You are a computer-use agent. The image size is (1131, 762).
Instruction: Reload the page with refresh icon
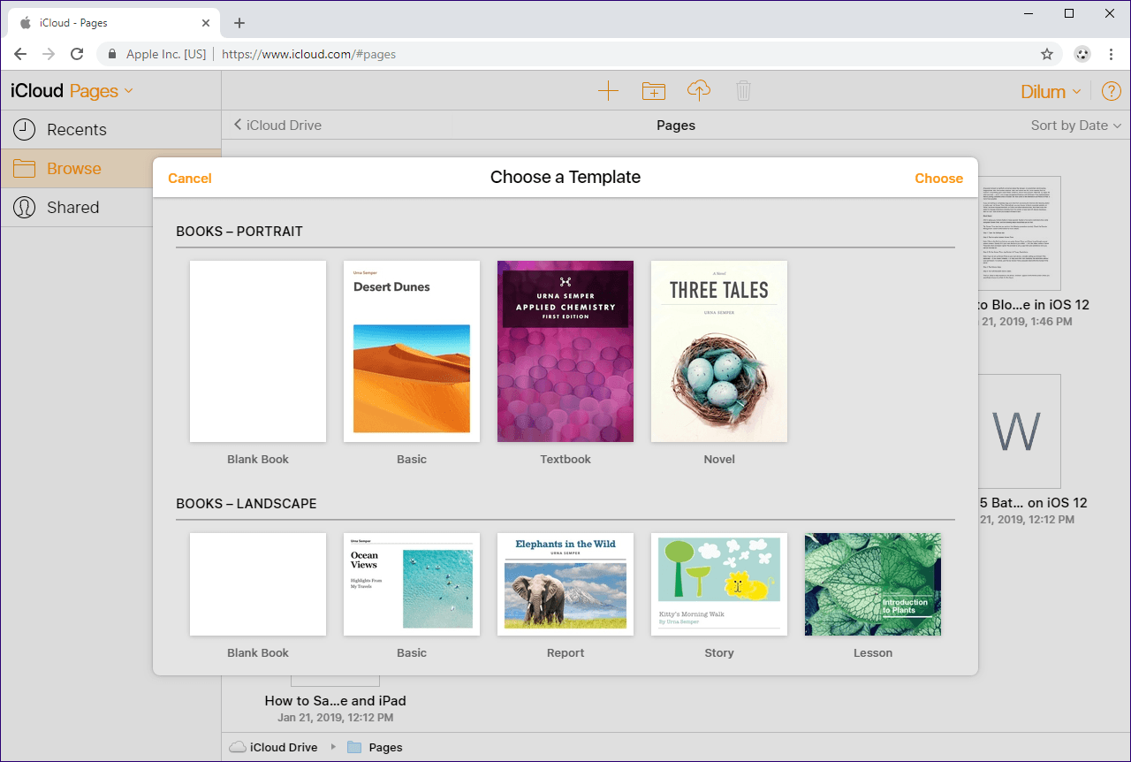[77, 54]
